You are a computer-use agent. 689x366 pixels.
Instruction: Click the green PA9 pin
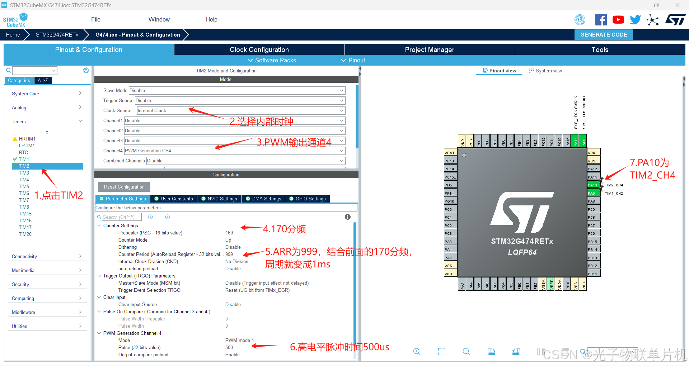pos(594,193)
